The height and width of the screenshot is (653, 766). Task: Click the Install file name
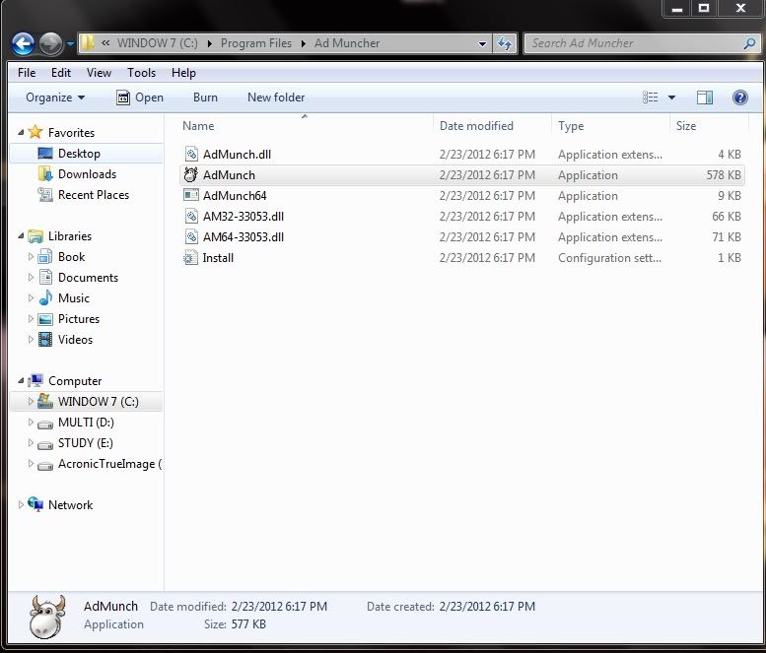(x=218, y=258)
